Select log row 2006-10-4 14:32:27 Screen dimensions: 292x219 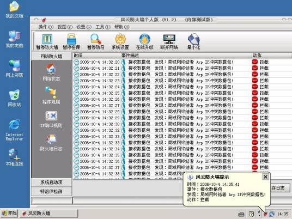pos(182,105)
